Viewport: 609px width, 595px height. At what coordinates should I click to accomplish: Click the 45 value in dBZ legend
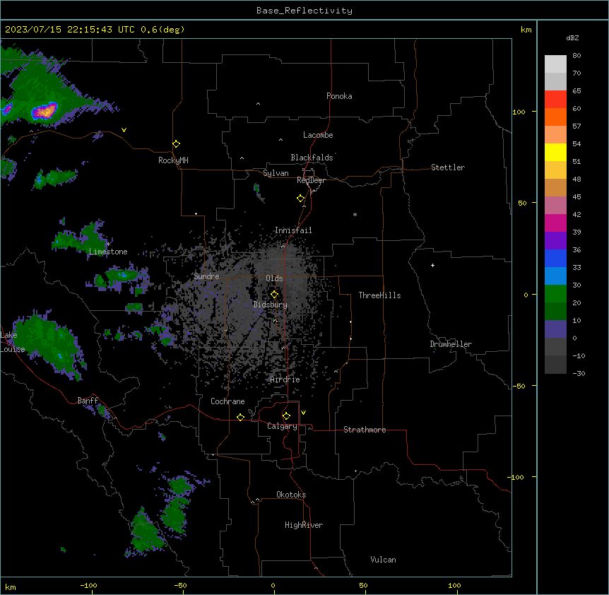[577, 197]
